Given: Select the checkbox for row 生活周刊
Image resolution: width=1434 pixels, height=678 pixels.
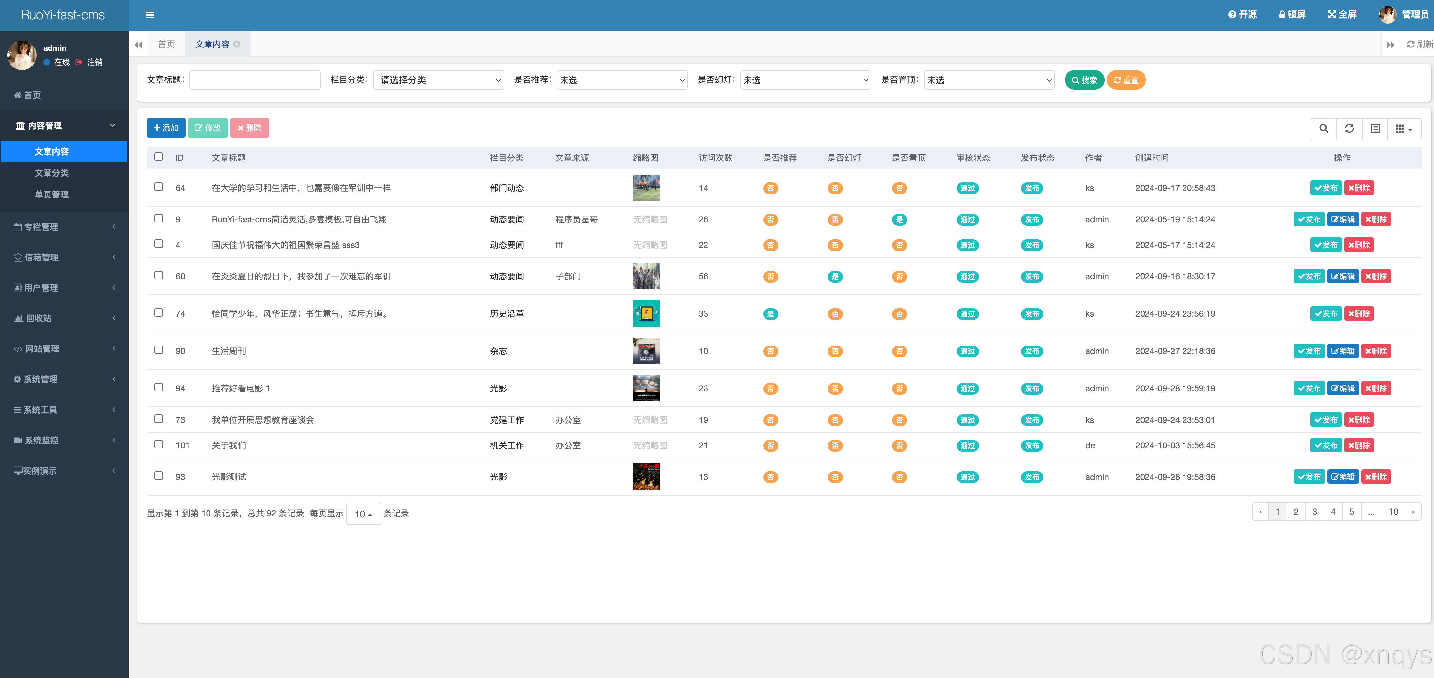Looking at the screenshot, I should 159,350.
